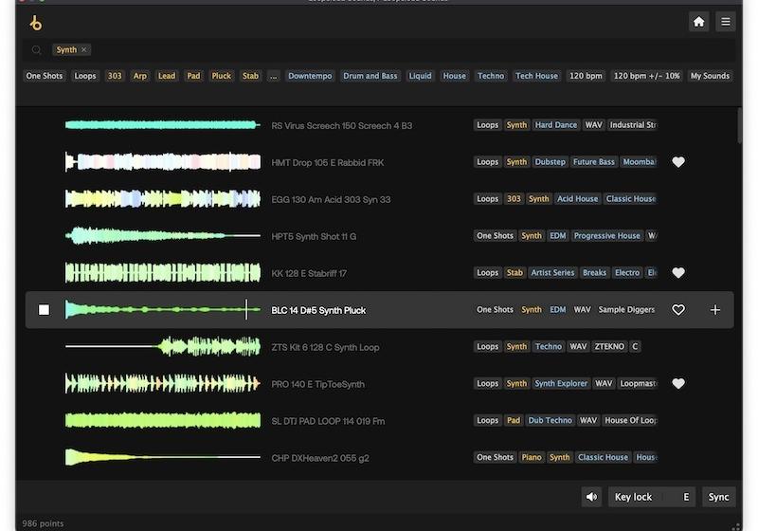This screenshot has height=531, width=758.
Task: Click the Loopcloud logo icon
Action: click(36, 23)
